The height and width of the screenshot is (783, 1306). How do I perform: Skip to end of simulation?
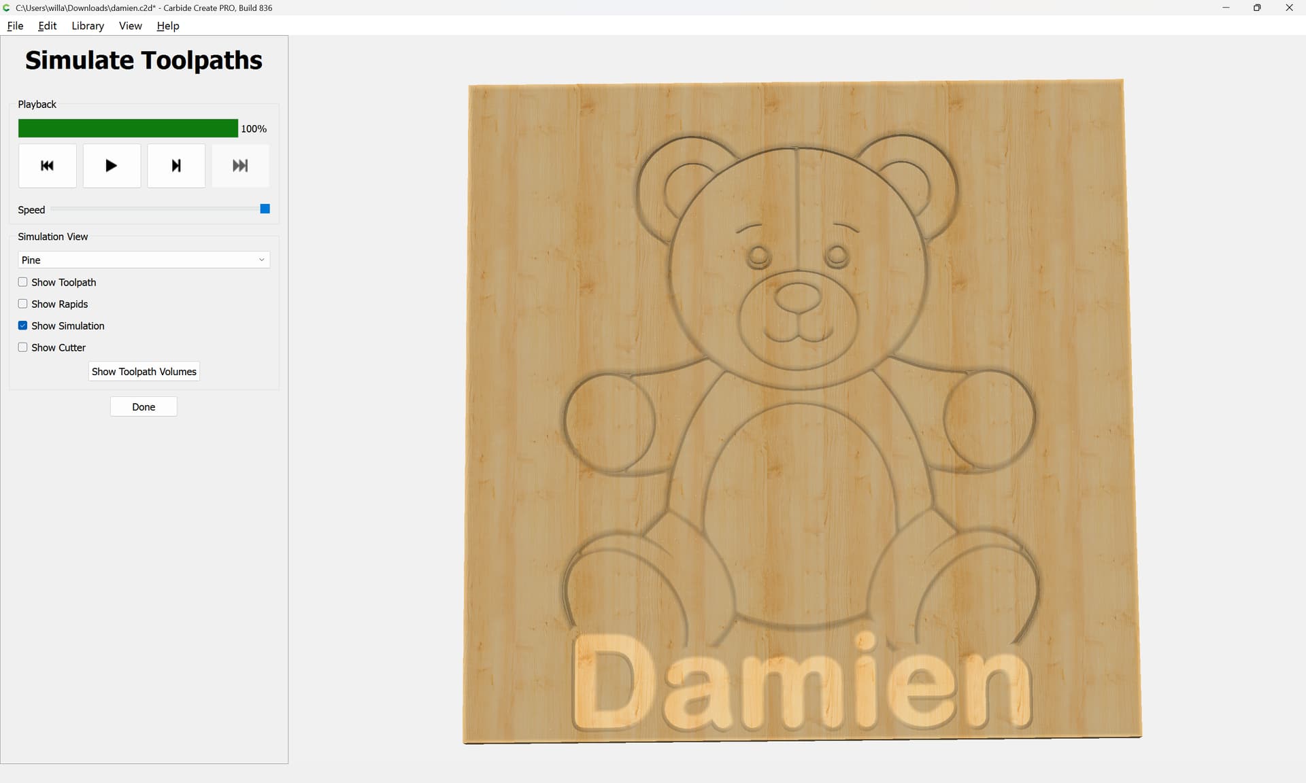pos(240,166)
